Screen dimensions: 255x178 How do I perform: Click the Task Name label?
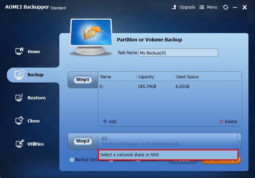(127, 53)
